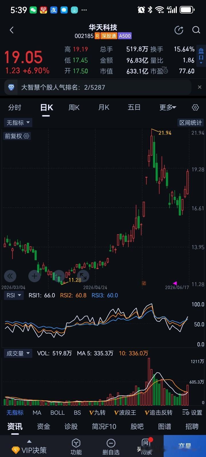Go back with the left arrow
206x457 pixels.
tap(11, 30)
